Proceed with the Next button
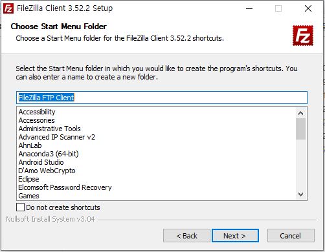This screenshot has height=252, width=325. 235,236
